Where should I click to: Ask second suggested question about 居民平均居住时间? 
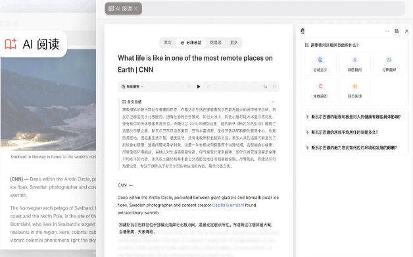point(354,132)
